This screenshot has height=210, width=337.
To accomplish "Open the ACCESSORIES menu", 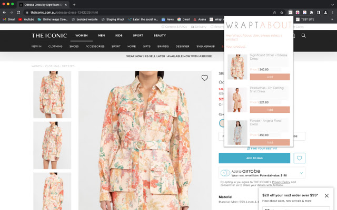I will (95, 46).
